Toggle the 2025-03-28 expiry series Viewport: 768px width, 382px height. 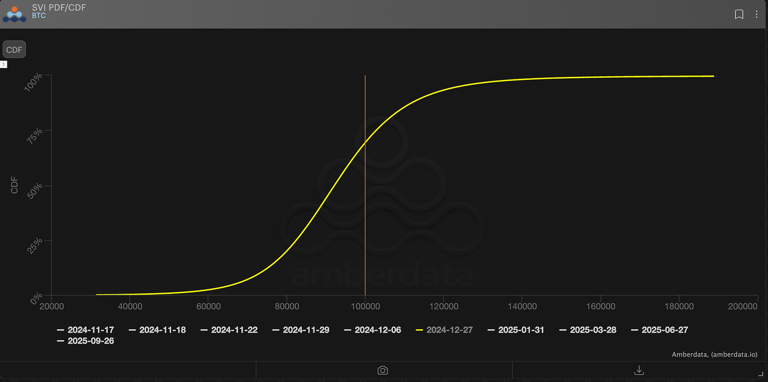click(588, 330)
